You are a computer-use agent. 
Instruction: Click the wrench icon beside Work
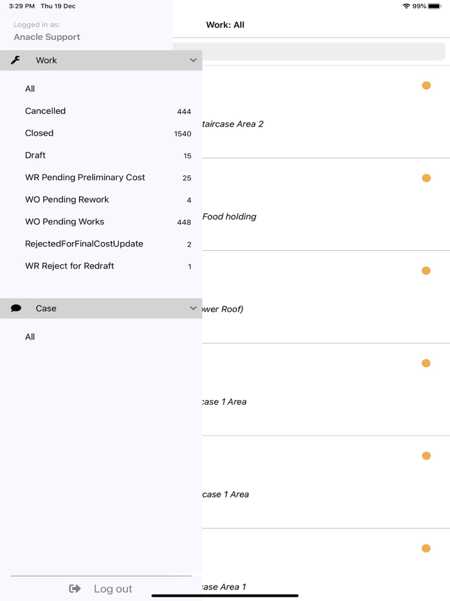pos(15,60)
